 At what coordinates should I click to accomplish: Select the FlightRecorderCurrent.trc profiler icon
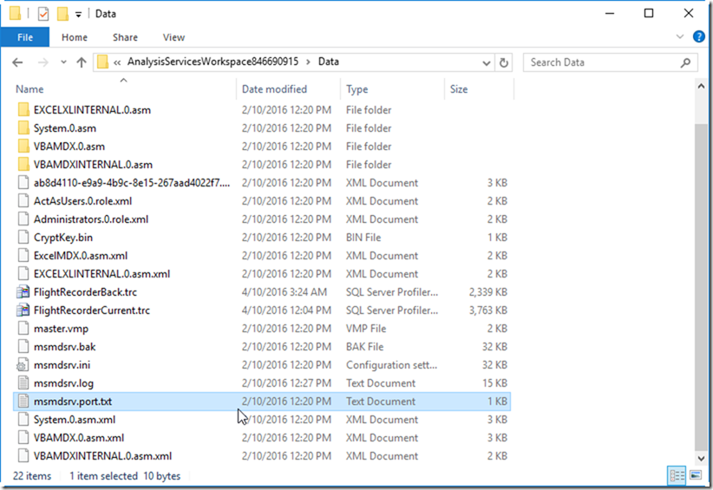pos(23,310)
